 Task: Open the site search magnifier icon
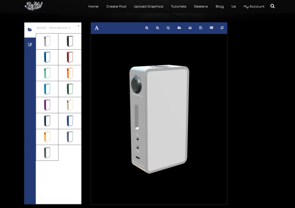tap(272, 6)
